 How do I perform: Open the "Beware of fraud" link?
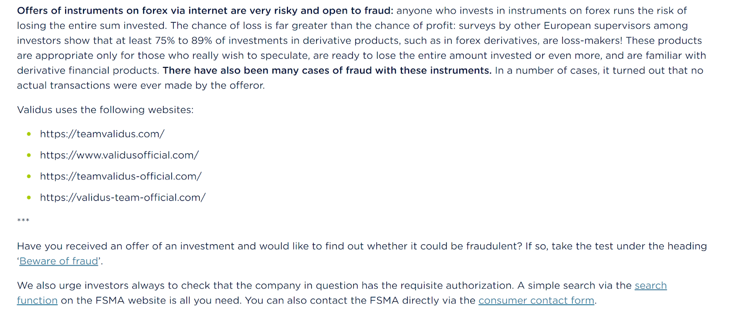click(58, 261)
